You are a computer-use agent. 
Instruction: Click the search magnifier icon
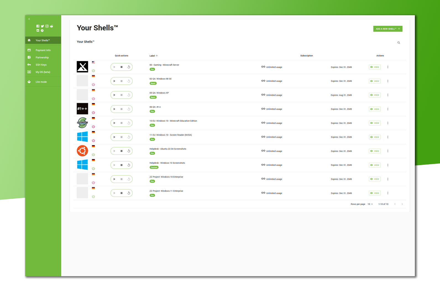pos(399,43)
